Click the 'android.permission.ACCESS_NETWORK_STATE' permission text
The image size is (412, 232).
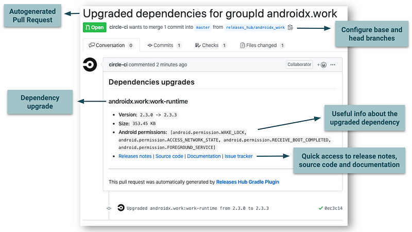168,140
